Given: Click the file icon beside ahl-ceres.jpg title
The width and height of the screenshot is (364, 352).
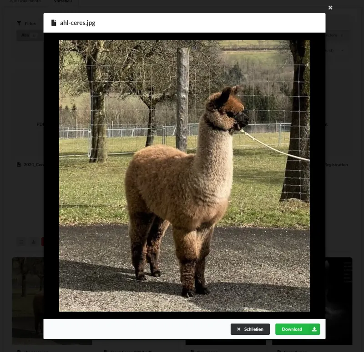Looking at the screenshot, I should pyautogui.click(x=54, y=23).
